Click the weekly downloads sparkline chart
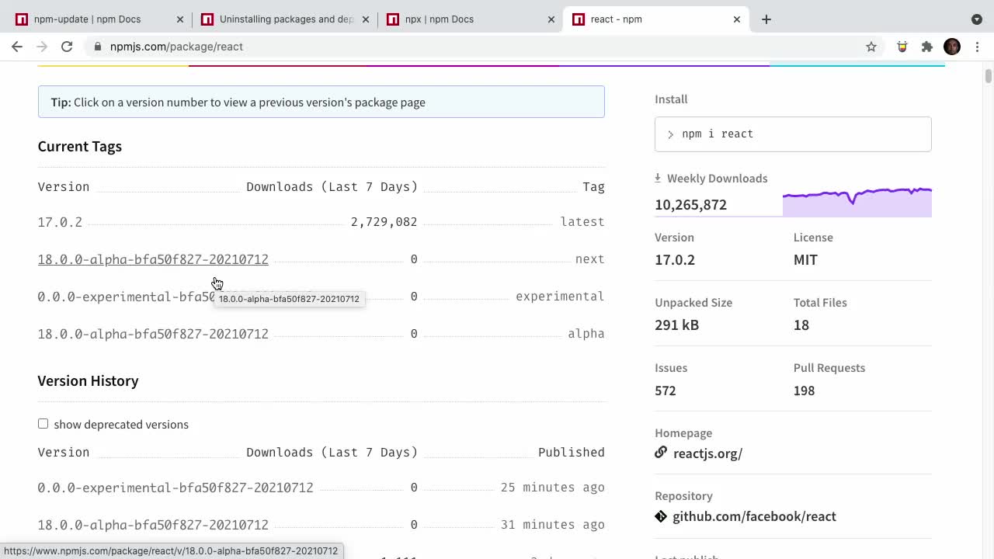The height and width of the screenshot is (559, 994). (x=857, y=202)
